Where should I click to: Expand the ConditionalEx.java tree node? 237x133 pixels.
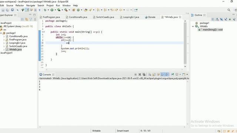(4, 36)
